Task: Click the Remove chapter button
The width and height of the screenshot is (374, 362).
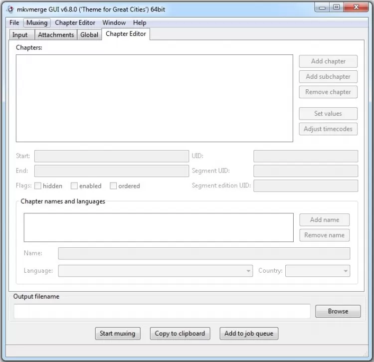Action: (x=328, y=92)
